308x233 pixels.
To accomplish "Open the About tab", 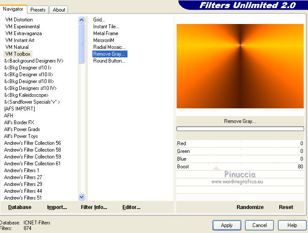I will click(x=59, y=9).
